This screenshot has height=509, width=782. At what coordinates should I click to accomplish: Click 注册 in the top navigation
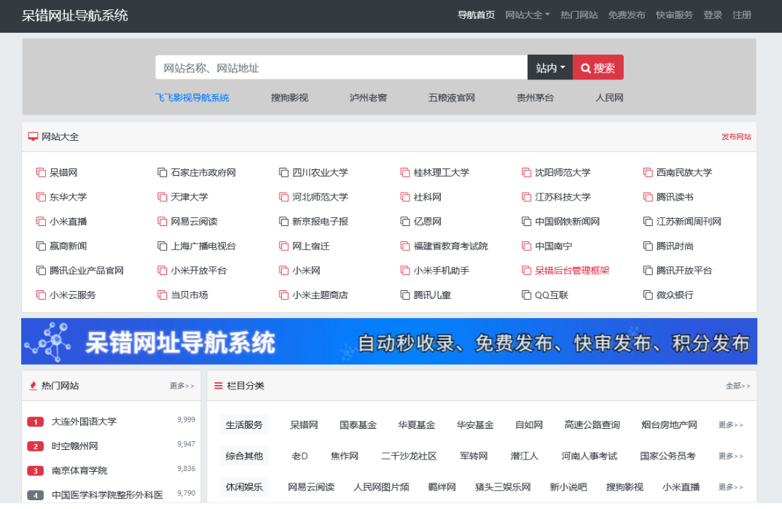point(742,15)
